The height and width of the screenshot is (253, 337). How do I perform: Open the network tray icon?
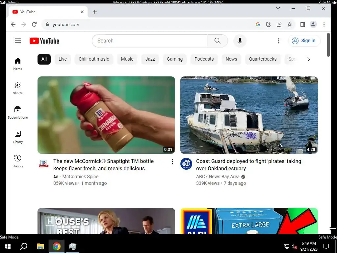[287, 246]
